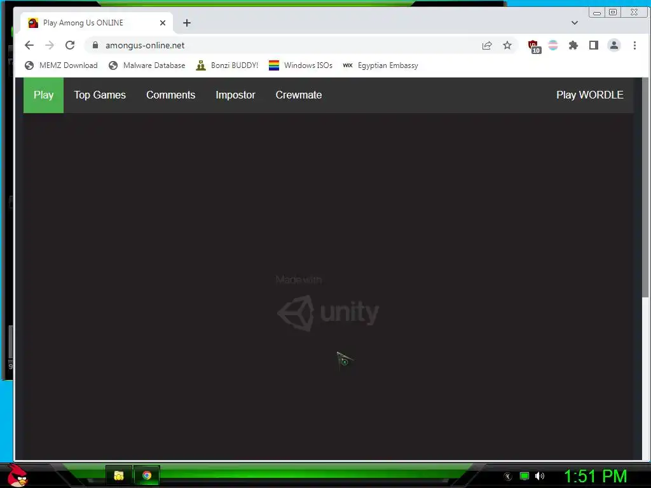
Task: Open a new browser tab
Action: coord(187,23)
